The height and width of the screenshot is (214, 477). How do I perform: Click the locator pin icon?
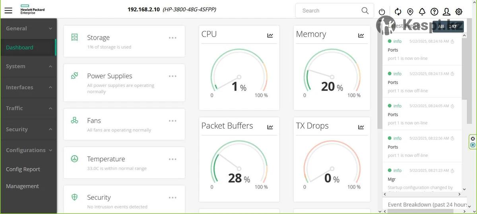pos(410,12)
